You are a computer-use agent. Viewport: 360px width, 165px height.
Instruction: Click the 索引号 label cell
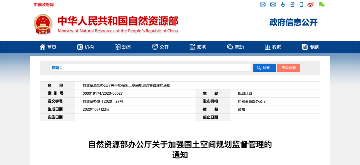click(58, 93)
